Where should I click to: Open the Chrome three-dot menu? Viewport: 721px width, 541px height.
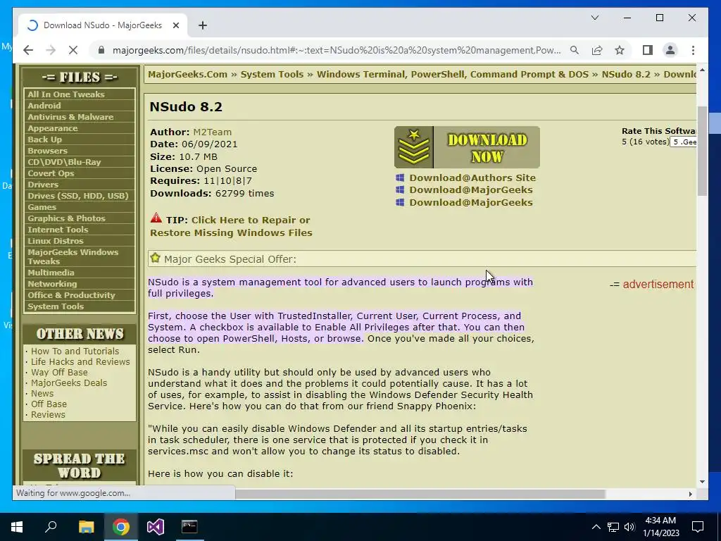[x=693, y=50]
